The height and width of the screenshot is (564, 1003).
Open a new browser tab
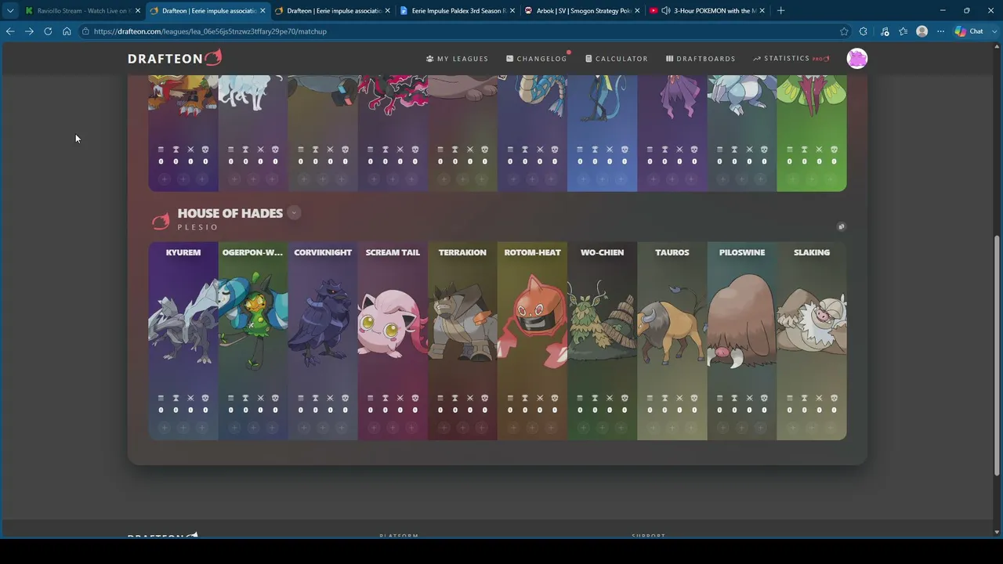780,11
